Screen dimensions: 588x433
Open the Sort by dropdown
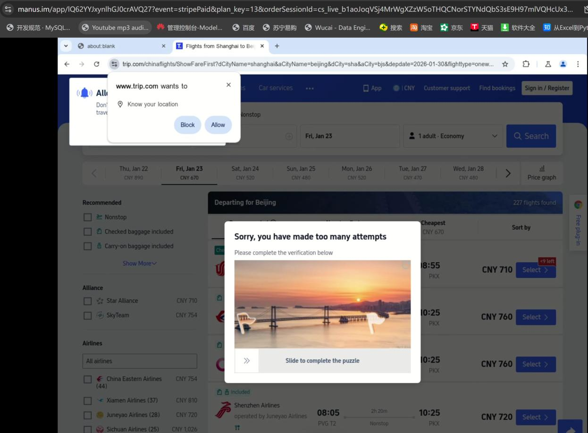tap(521, 227)
